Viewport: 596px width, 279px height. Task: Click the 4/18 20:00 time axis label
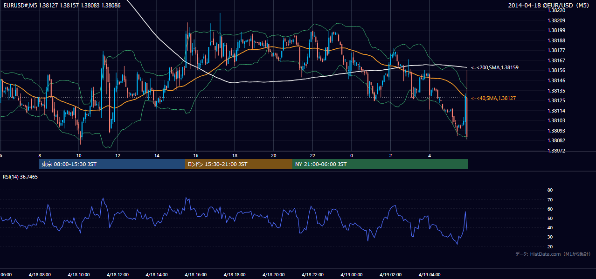tap(274, 275)
